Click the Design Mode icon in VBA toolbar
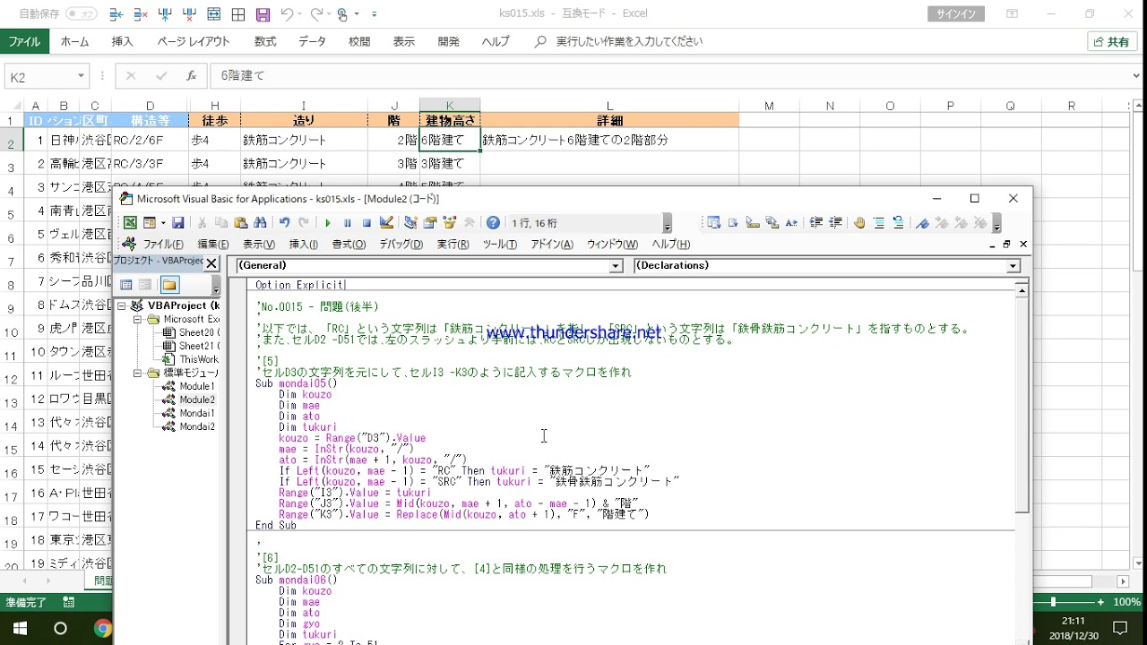 (386, 223)
